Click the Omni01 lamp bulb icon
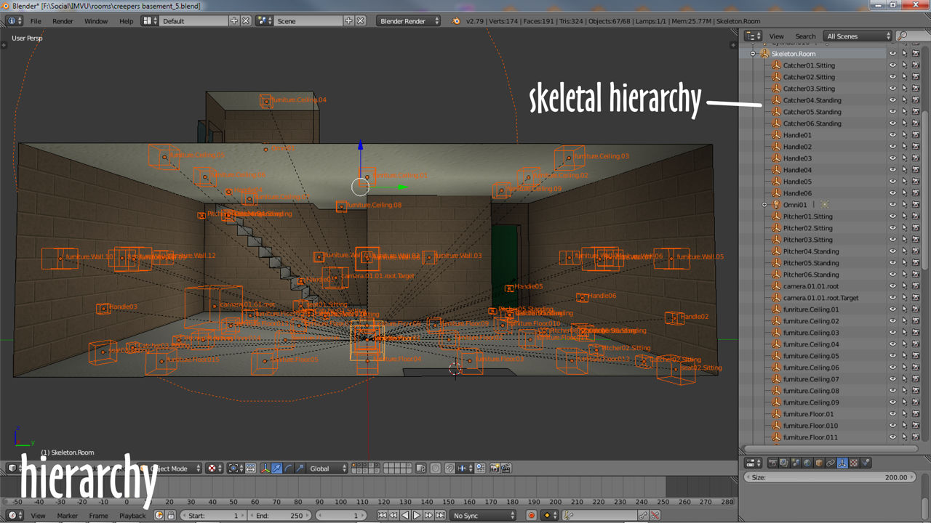Image resolution: width=931 pixels, height=523 pixels. coord(776,205)
